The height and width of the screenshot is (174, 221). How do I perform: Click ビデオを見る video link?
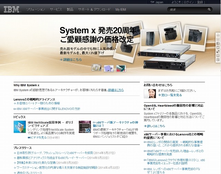coord(37,137)
